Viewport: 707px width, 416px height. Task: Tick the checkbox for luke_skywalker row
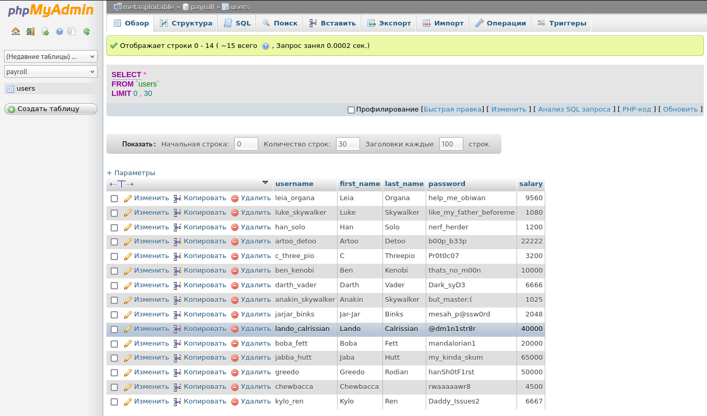tap(114, 213)
